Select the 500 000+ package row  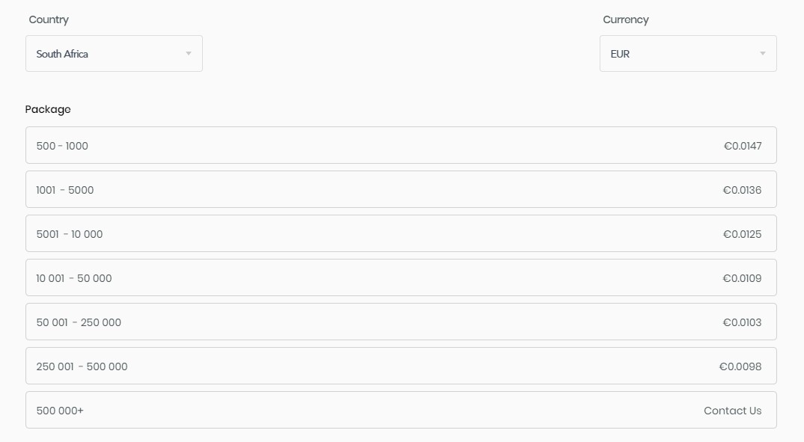coord(401,410)
